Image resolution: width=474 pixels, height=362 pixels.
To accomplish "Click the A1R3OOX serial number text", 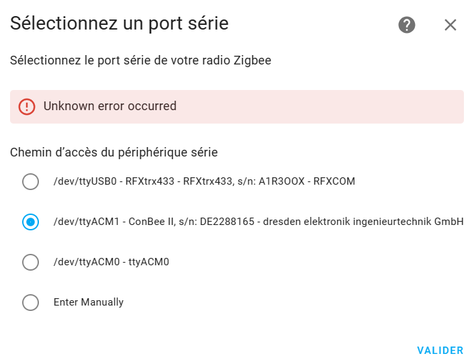I will (281, 181).
